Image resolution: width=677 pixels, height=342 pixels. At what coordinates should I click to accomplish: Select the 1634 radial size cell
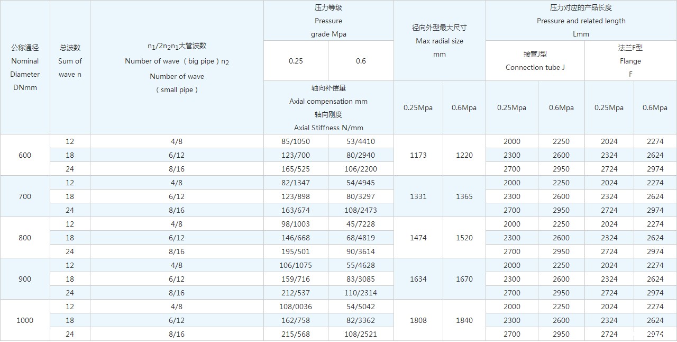coord(418,279)
